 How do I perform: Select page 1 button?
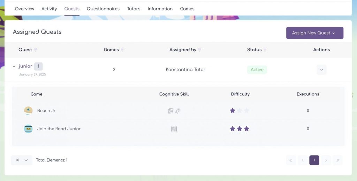pyautogui.click(x=314, y=160)
